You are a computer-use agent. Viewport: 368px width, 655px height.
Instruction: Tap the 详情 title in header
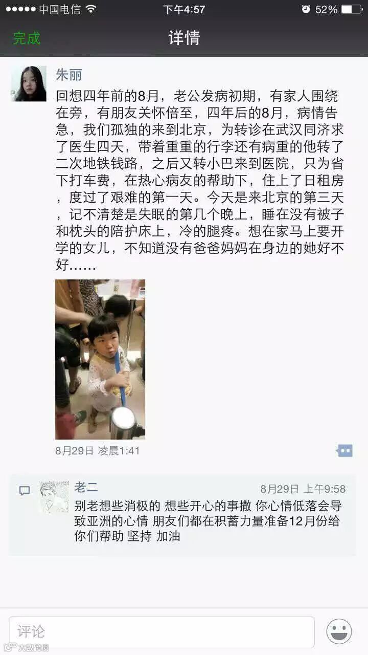184,38
